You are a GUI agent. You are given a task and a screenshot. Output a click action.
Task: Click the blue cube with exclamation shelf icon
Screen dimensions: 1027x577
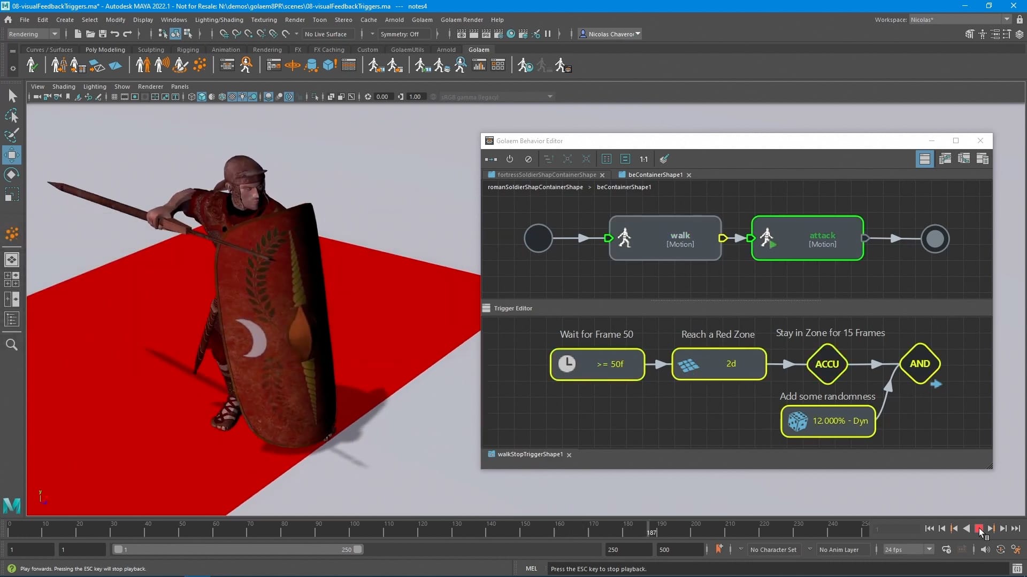329,66
